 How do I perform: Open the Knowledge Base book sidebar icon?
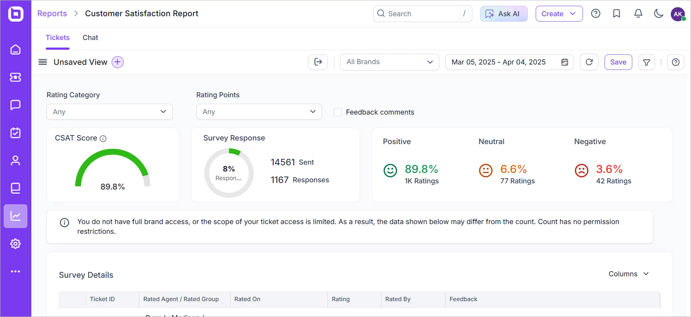click(15, 188)
